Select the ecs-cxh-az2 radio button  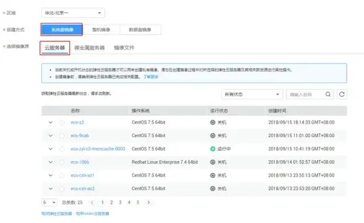[x=62, y=189]
